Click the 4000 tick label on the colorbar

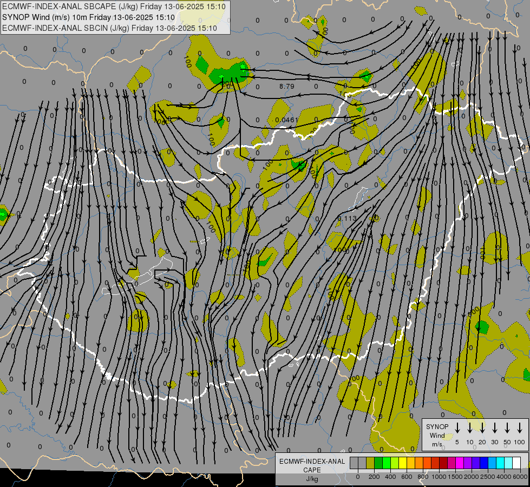coord(504,477)
